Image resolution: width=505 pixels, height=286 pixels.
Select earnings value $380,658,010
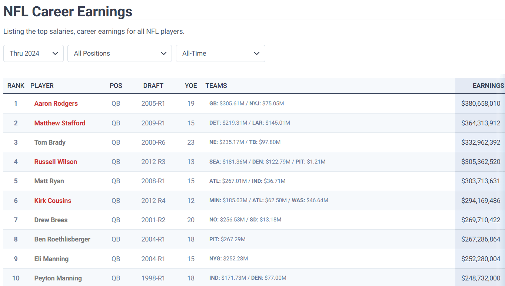pos(481,103)
